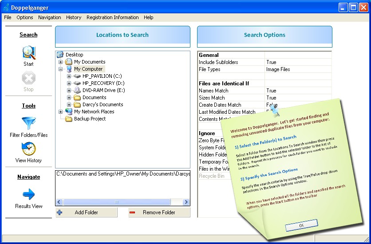The width and height of the screenshot is (371, 244).
Task: Click the Names Match label
Action: (x=213, y=91)
